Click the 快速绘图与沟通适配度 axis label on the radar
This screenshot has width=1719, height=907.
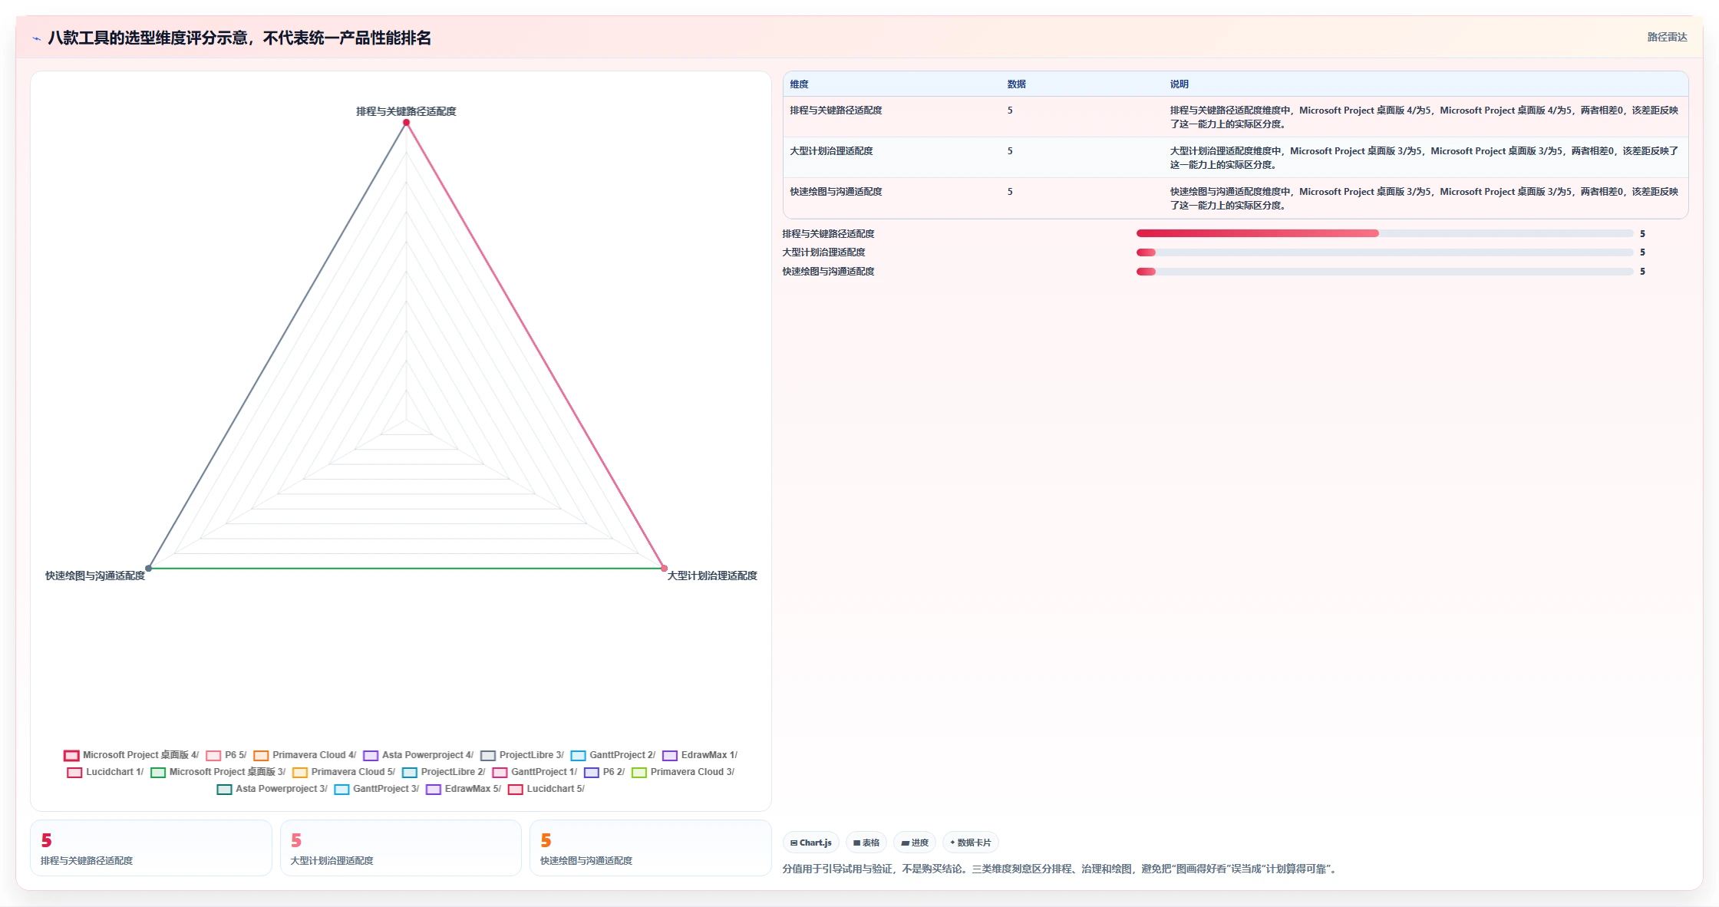95,576
